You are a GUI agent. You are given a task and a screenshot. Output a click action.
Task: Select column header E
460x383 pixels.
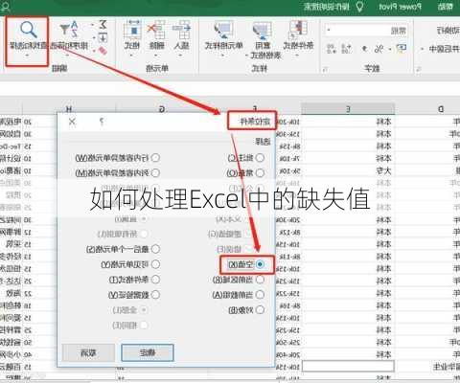point(348,109)
